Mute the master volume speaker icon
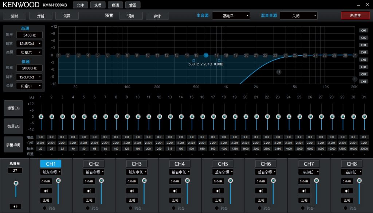 tap(15, 206)
